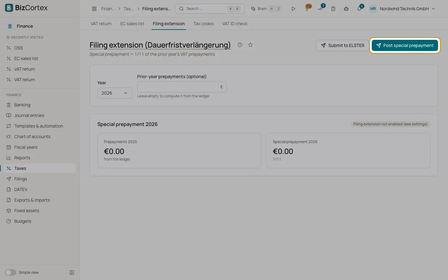
Task: Open notifications bell with badge 6
Action: [360, 8]
